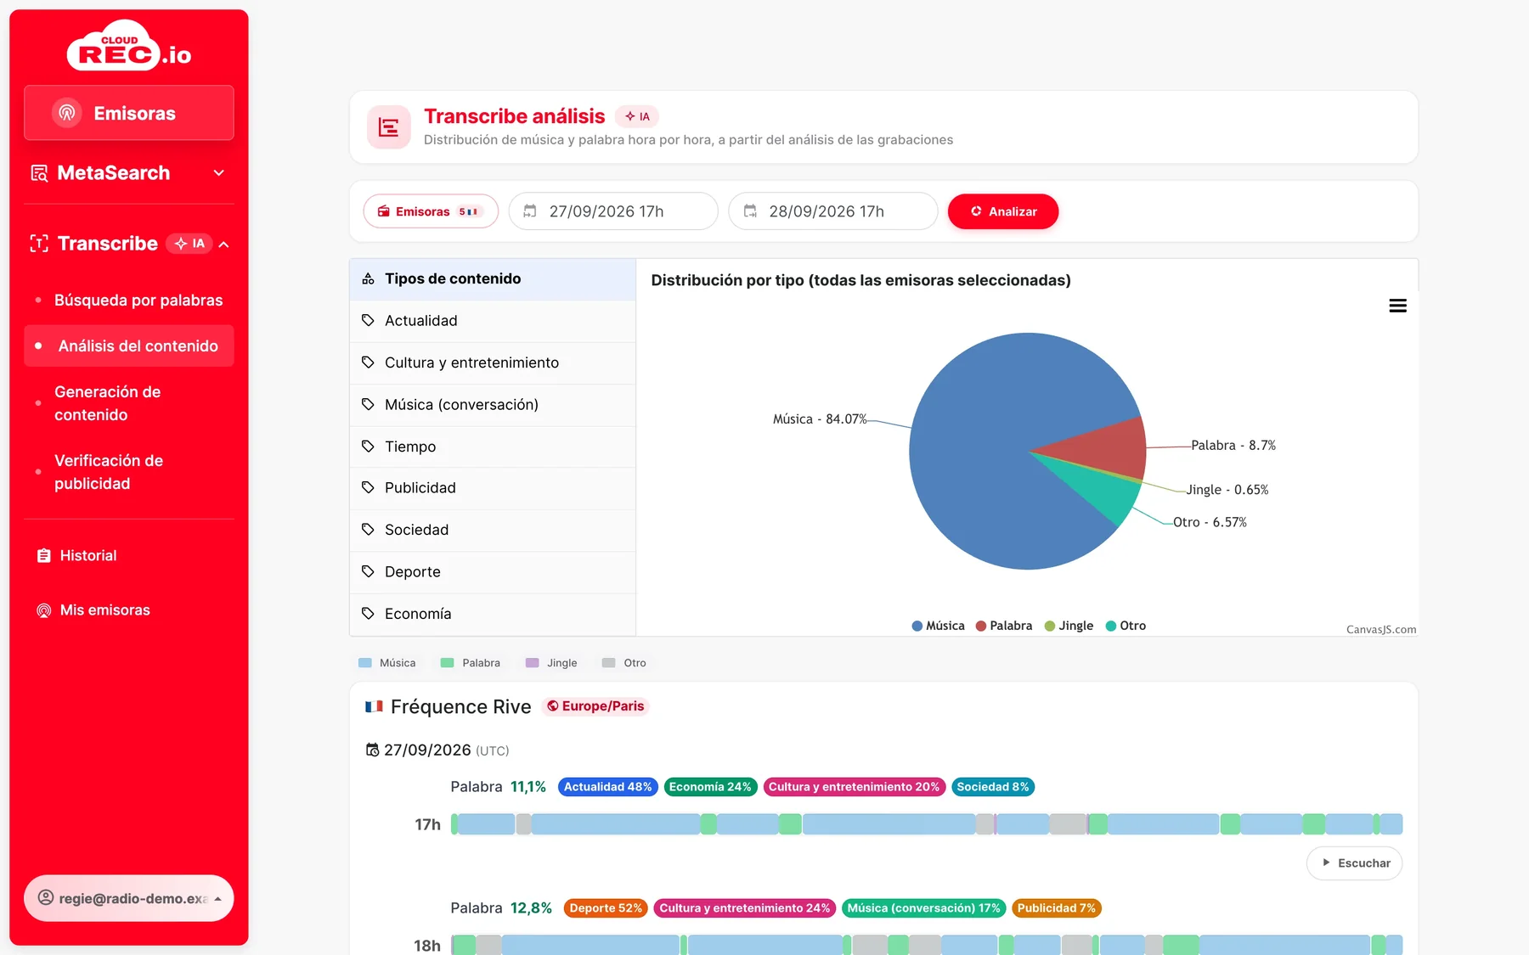Click the tag icon beside Deporte

pyautogui.click(x=368, y=571)
